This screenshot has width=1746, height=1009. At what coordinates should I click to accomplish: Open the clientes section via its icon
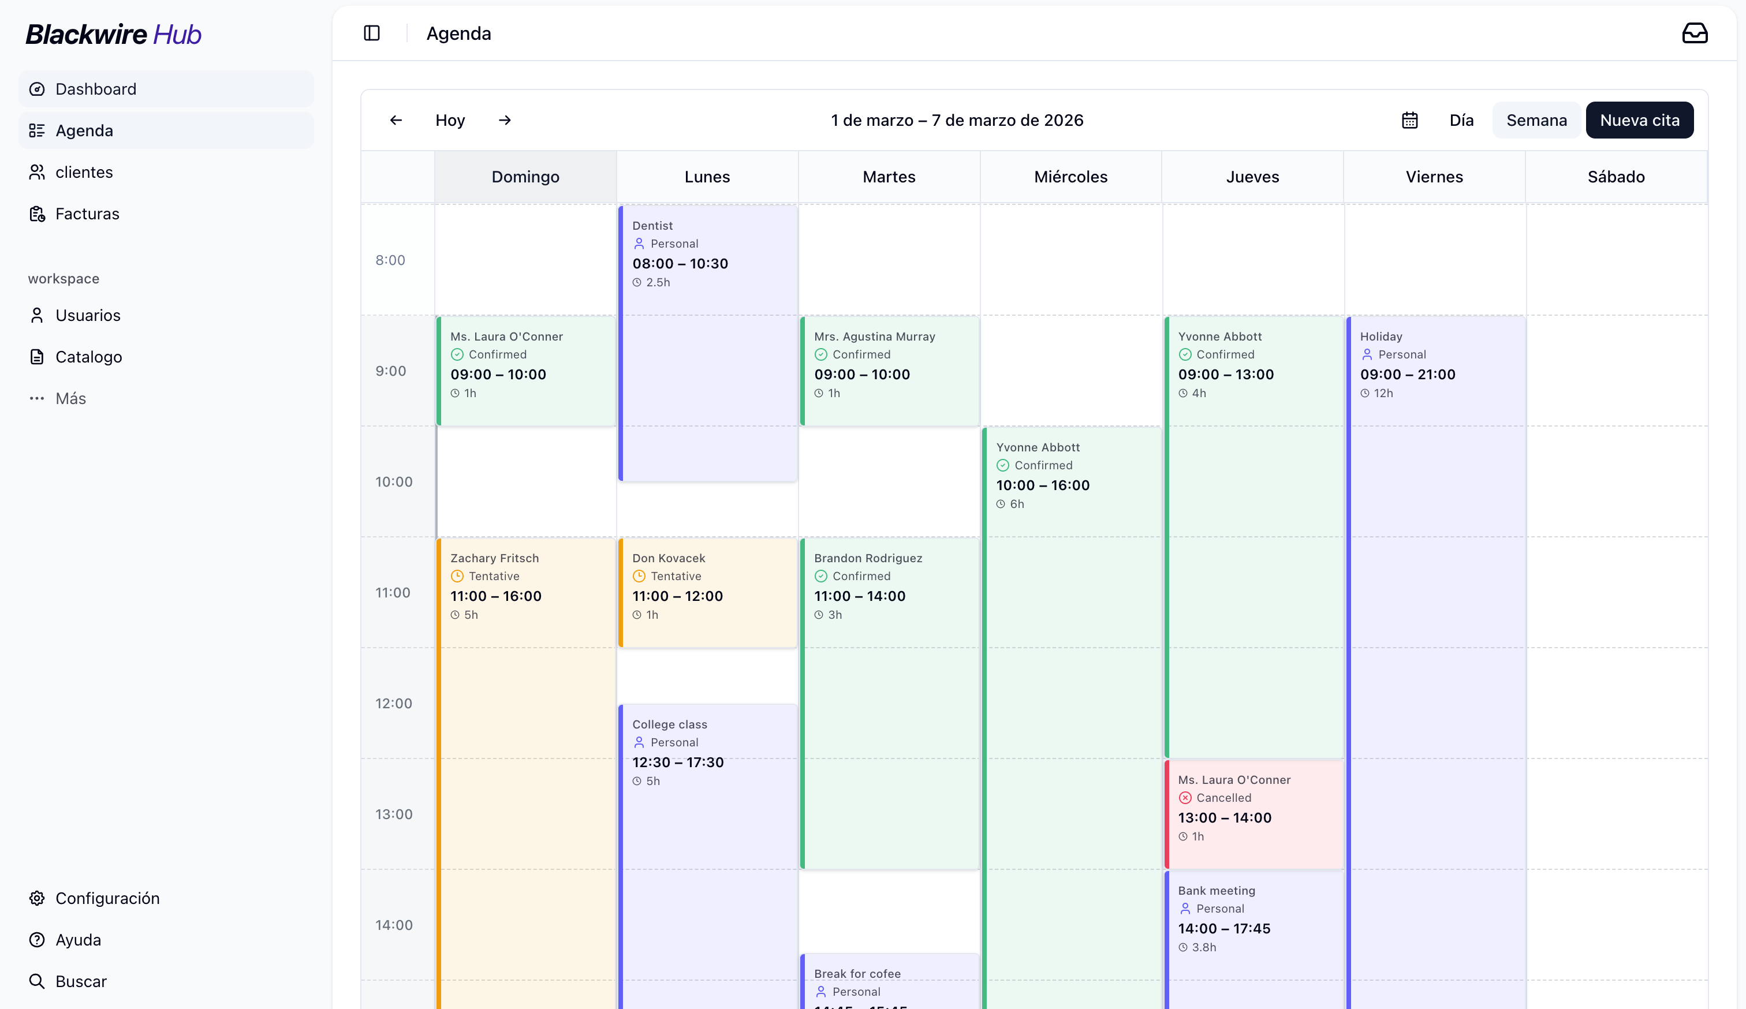pos(37,172)
